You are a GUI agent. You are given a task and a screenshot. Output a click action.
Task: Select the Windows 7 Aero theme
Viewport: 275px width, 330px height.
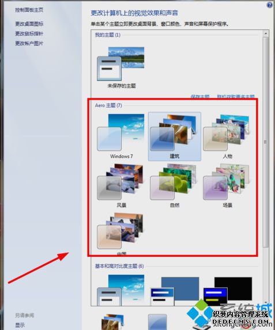[121, 136]
